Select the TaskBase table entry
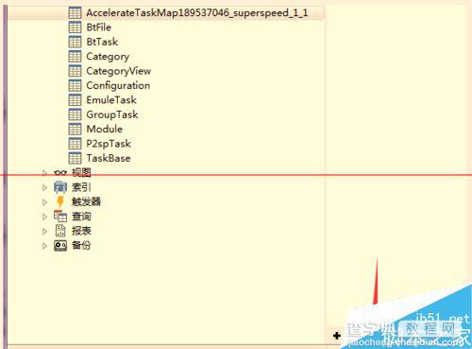Screen dimensions: 472x349 [109, 158]
